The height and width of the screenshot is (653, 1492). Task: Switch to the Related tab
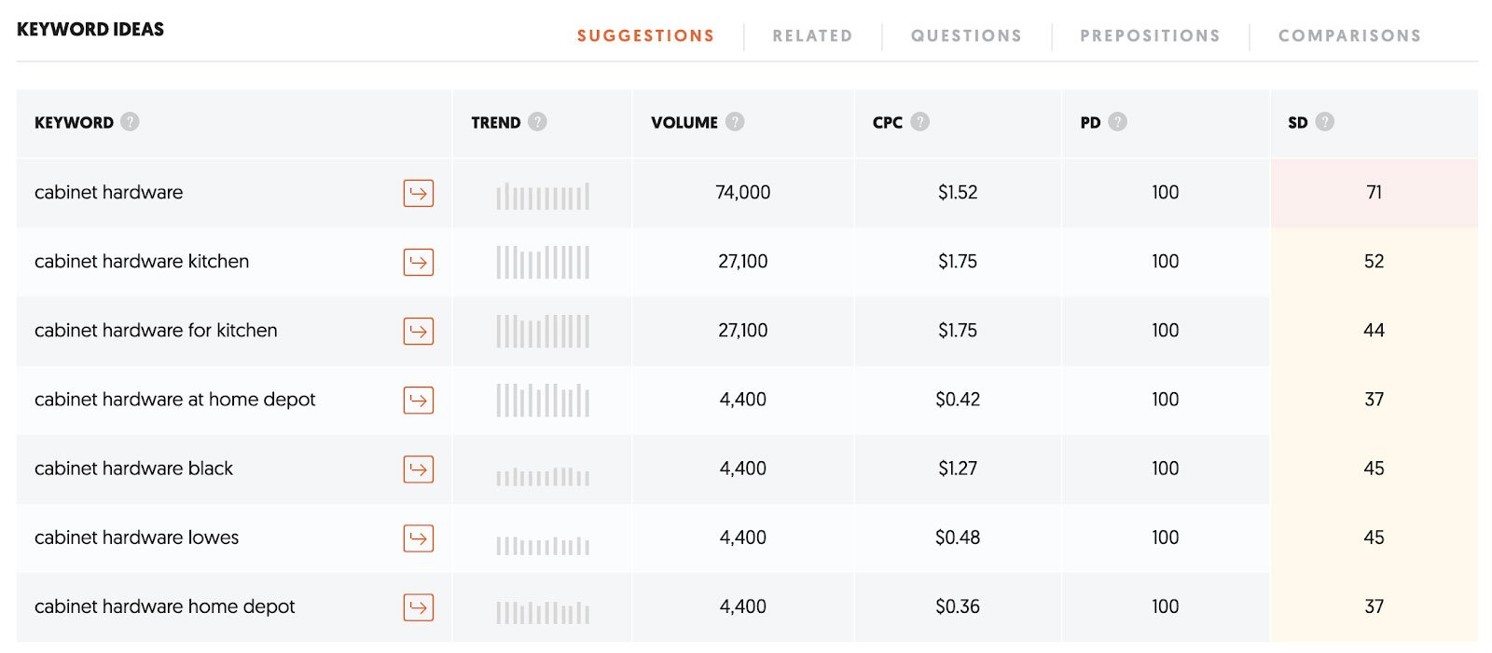pyautogui.click(x=812, y=35)
